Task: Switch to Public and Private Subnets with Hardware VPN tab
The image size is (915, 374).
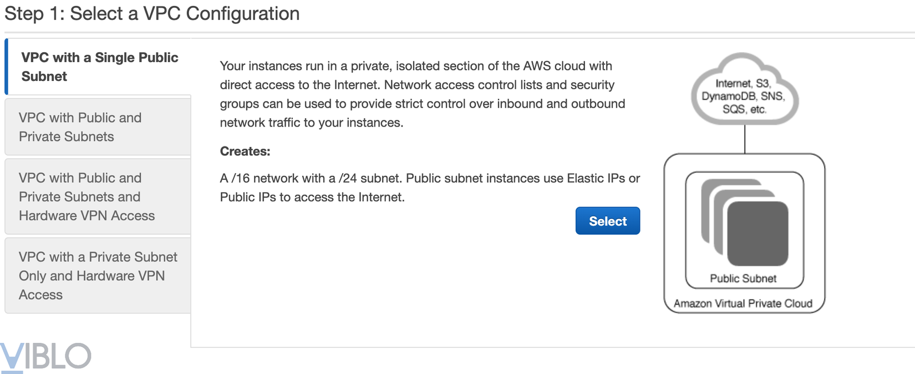Action: [x=87, y=196]
